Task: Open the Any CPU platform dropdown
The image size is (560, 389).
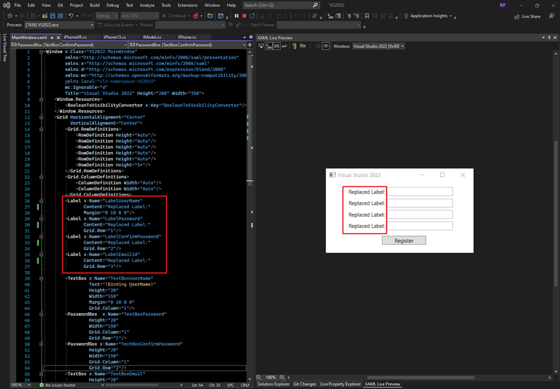Action: coord(138,16)
